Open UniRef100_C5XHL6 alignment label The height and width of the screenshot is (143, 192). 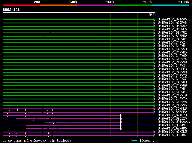point(172,108)
